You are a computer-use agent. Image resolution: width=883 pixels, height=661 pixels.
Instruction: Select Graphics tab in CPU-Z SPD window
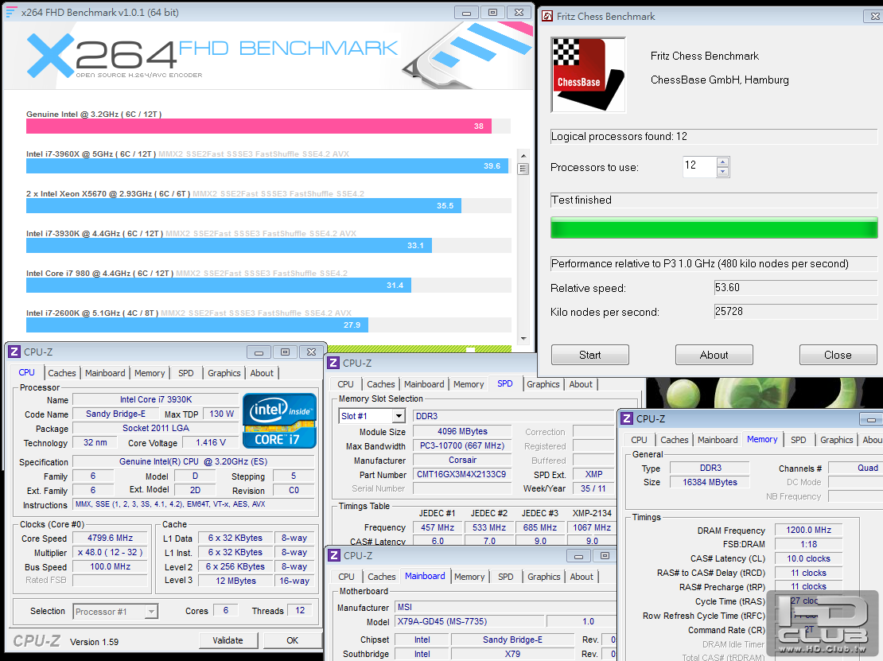(543, 384)
